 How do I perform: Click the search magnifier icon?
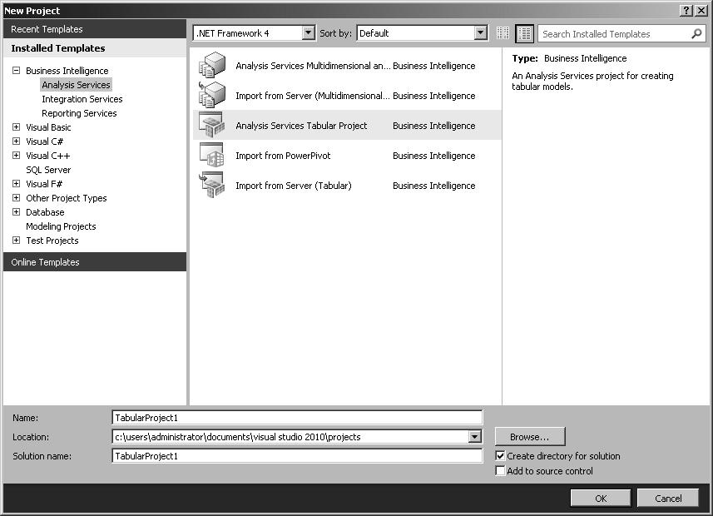[696, 33]
